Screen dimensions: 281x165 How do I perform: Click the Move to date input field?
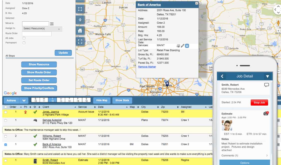tap(35, 24)
